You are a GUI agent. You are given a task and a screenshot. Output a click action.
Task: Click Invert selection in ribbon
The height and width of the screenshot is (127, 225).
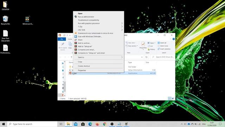[164, 49]
